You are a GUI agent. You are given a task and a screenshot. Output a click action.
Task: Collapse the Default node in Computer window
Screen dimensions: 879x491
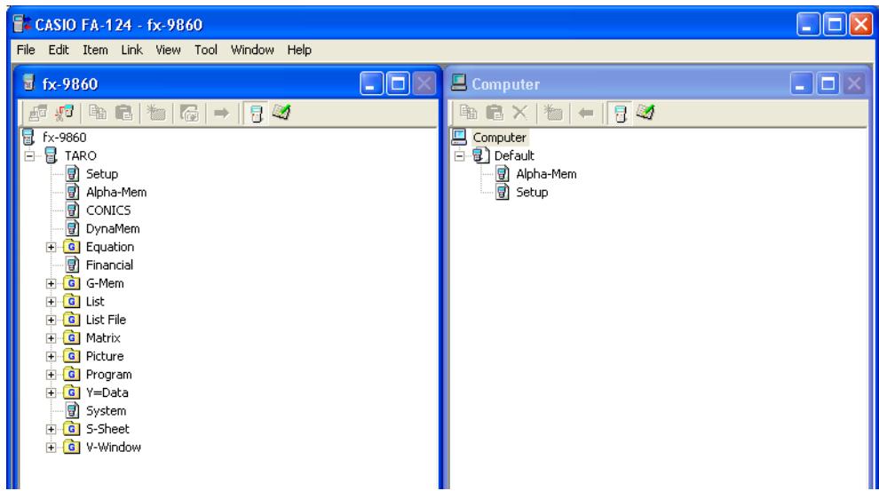(x=460, y=155)
